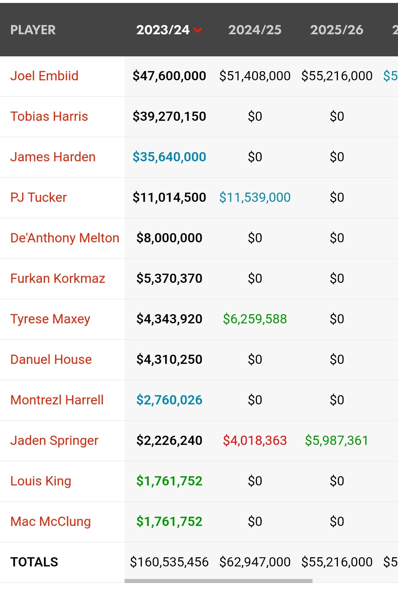Click Jaden Springer's $4,018,363 red salary
The width and height of the screenshot is (398, 590).
[x=255, y=440]
